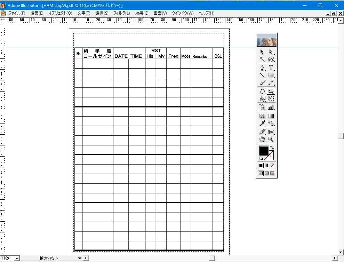Select the Lasso tool
The height and width of the screenshot is (262, 344).
pyautogui.click(x=271, y=59)
